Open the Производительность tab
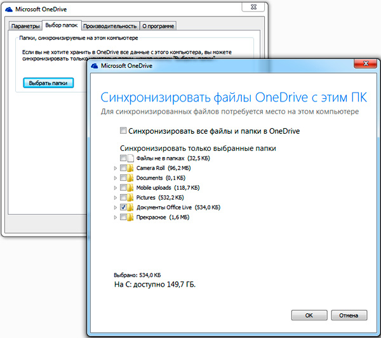Image resolution: width=381 pixels, height=338 pixels. (111, 26)
